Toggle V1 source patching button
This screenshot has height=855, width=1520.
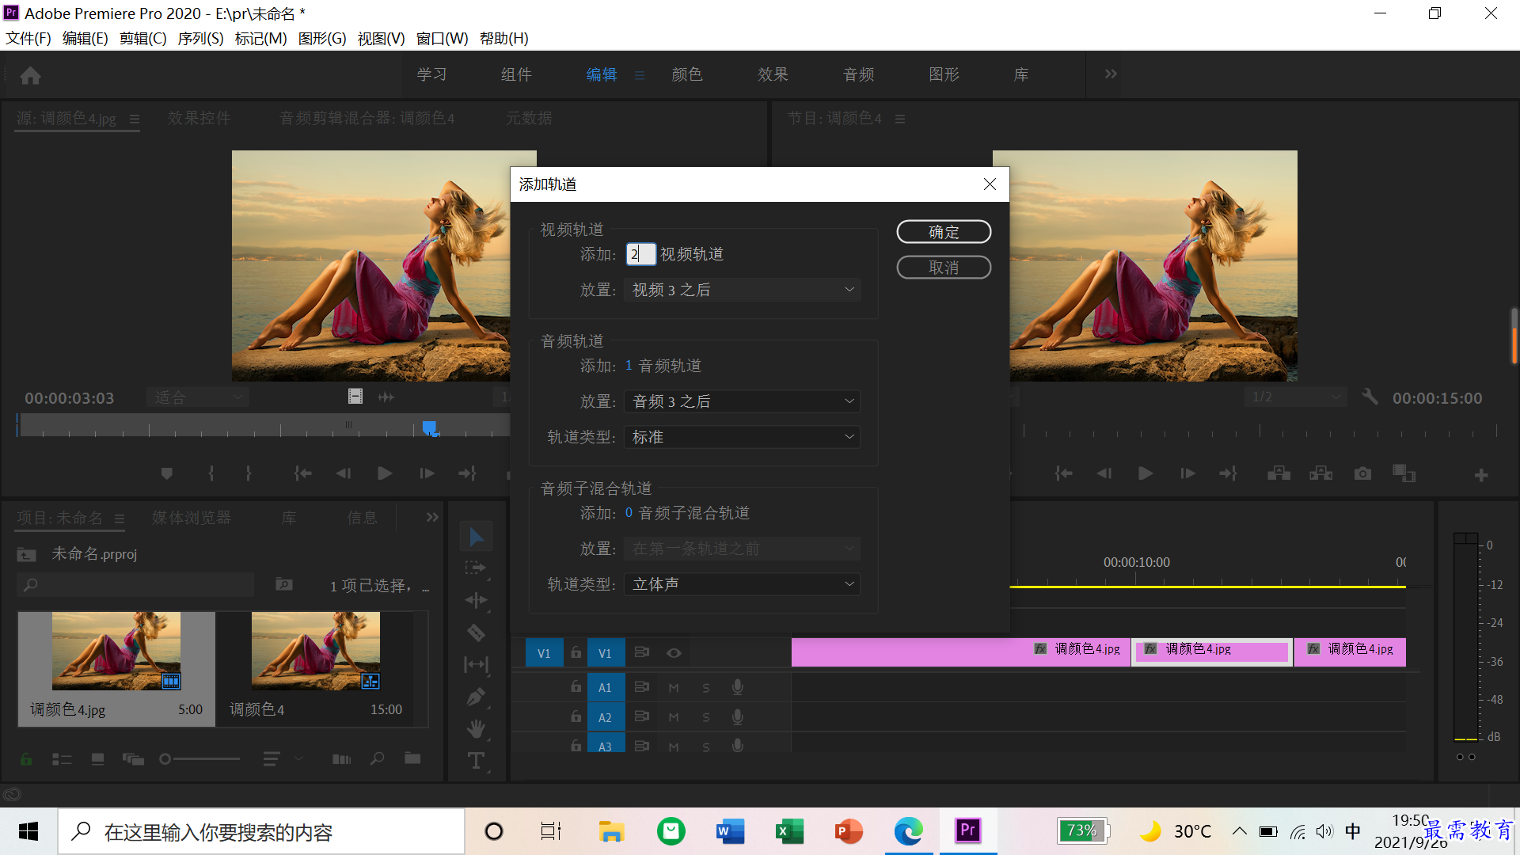544,653
